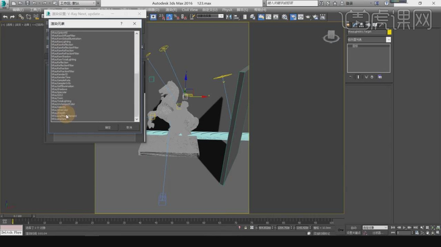Open the Material Editor icon

tap(285, 17)
